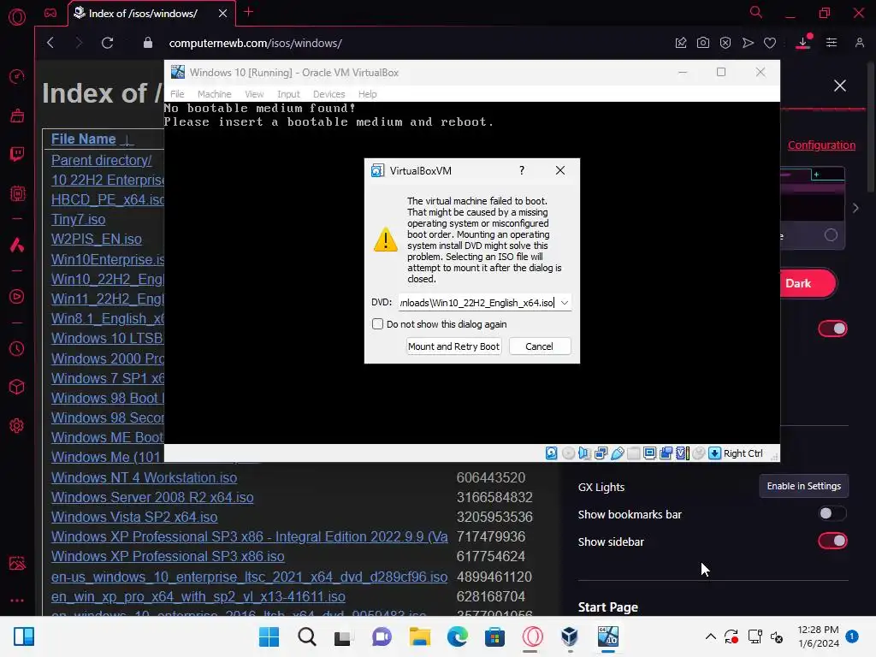Screen dimensions: 876x657
Task: Cancel the VirtualBoxVM boot dialog
Action: click(540, 346)
